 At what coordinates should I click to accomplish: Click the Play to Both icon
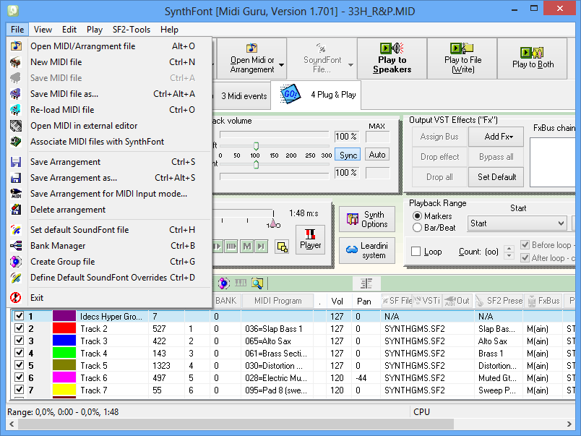(533, 54)
